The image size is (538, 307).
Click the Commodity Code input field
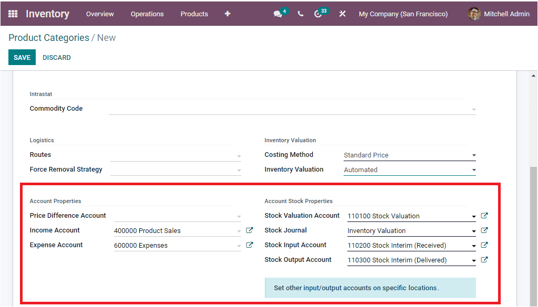click(x=289, y=108)
